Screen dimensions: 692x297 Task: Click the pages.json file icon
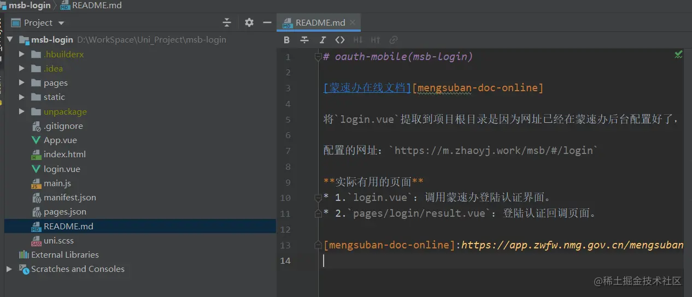pyautogui.click(x=36, y=212)
